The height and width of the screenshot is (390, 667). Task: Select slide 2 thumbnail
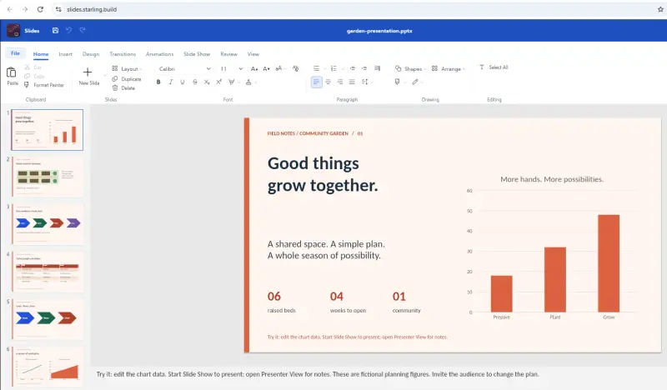[x=48, y=177]
